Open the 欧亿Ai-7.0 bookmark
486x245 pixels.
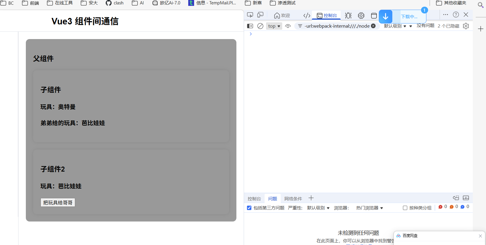click(x=167, y=3)
